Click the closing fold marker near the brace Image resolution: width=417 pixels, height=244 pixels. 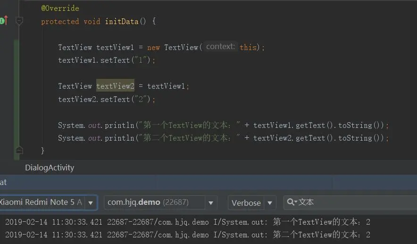19,151
